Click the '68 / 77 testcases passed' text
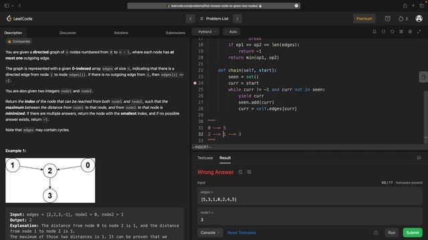This screenshot has width=428, height=240. [x=402, y=183]
